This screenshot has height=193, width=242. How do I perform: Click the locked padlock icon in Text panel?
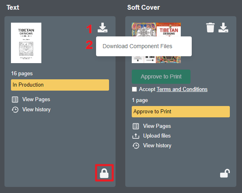104,173
